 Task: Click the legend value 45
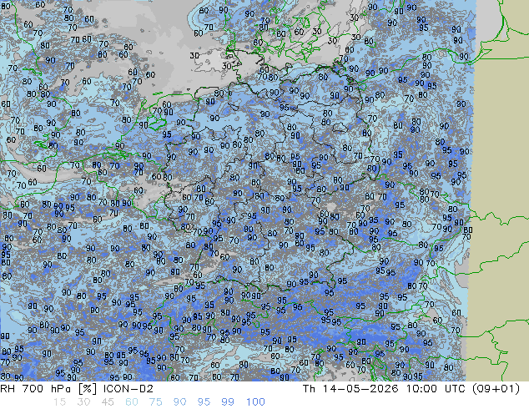pos(108,402)
